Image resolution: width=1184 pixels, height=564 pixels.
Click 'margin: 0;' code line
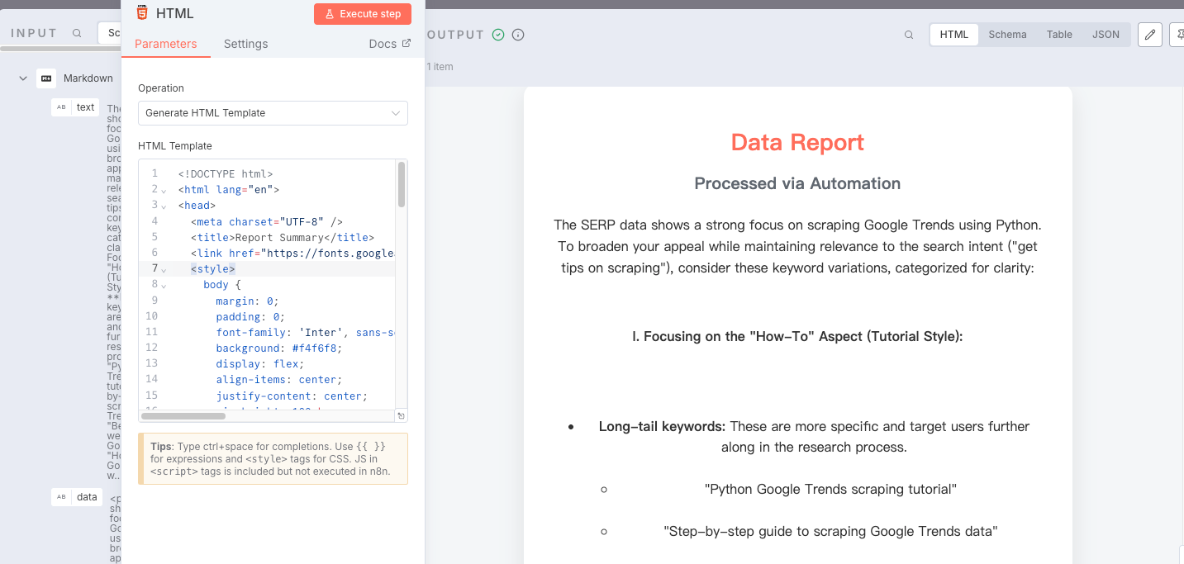(247, 301)
